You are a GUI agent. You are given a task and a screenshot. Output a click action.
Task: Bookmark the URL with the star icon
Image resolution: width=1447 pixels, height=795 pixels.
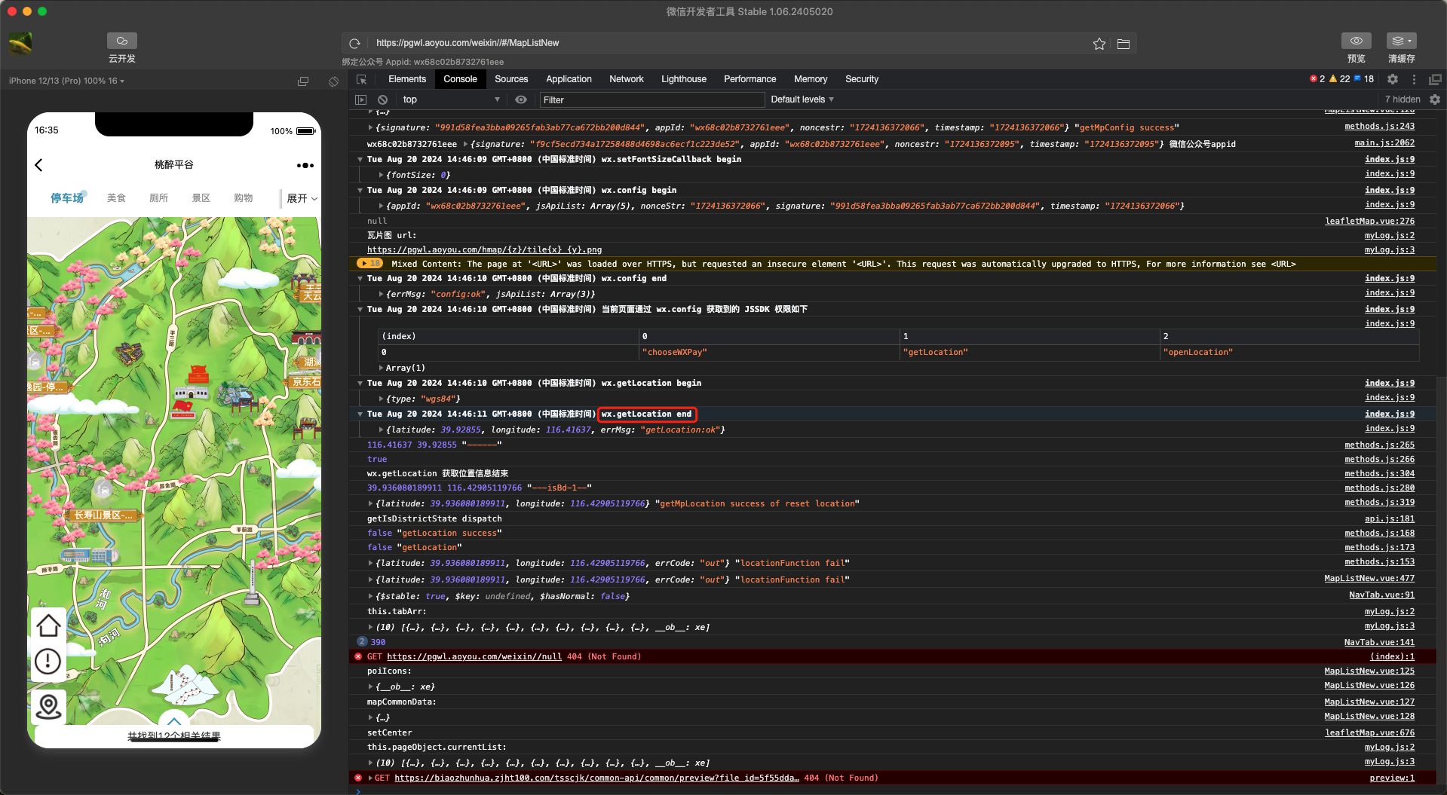(1099, 44)
